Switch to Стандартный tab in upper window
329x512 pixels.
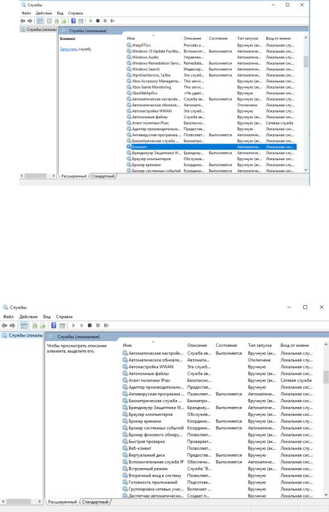[x=102, y=176]
